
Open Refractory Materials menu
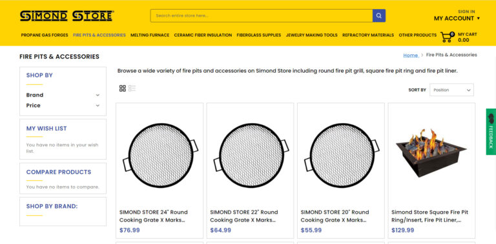[368, 35]
